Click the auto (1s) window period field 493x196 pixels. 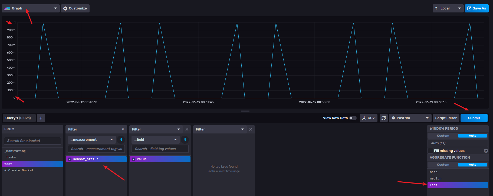coord(458,143)
